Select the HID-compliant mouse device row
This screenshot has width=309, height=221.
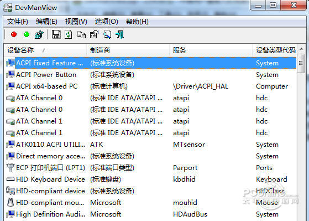coord(151,202)
